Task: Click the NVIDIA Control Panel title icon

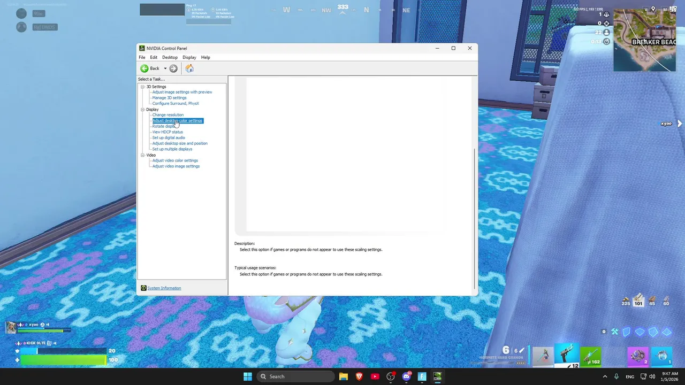Action: coord(142,48)
